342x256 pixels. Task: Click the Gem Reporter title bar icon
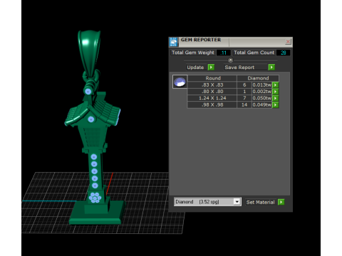tap(174, 42)
